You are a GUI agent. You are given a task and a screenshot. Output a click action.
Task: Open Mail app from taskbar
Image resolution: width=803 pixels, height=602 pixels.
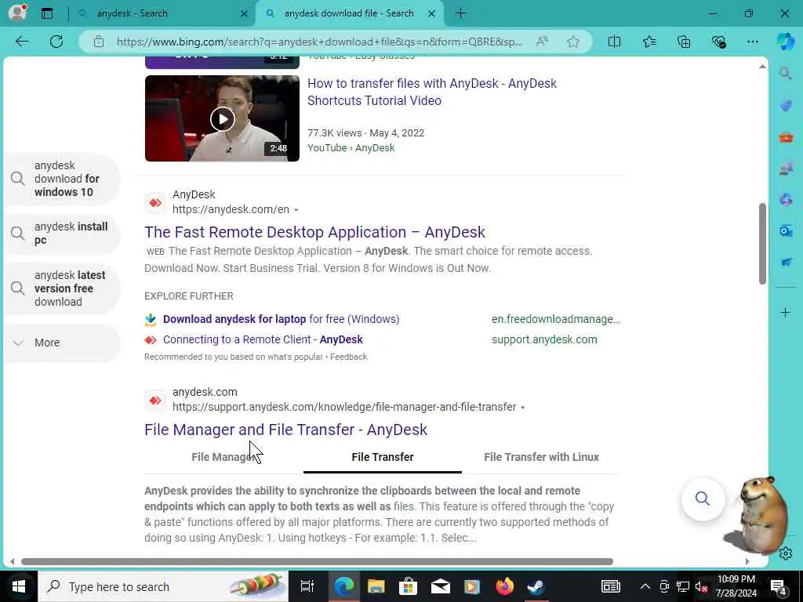[441, 586]
